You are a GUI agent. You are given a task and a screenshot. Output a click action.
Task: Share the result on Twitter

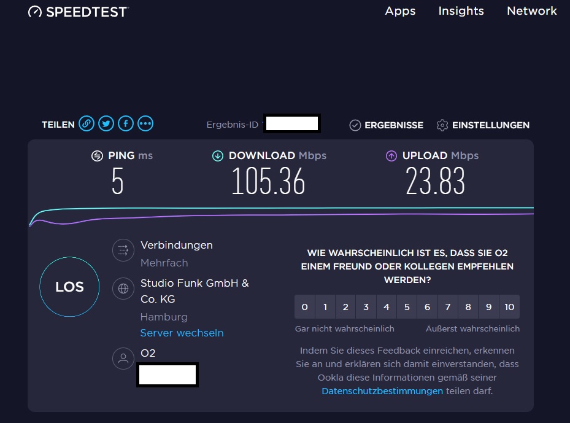click(106, 123)
